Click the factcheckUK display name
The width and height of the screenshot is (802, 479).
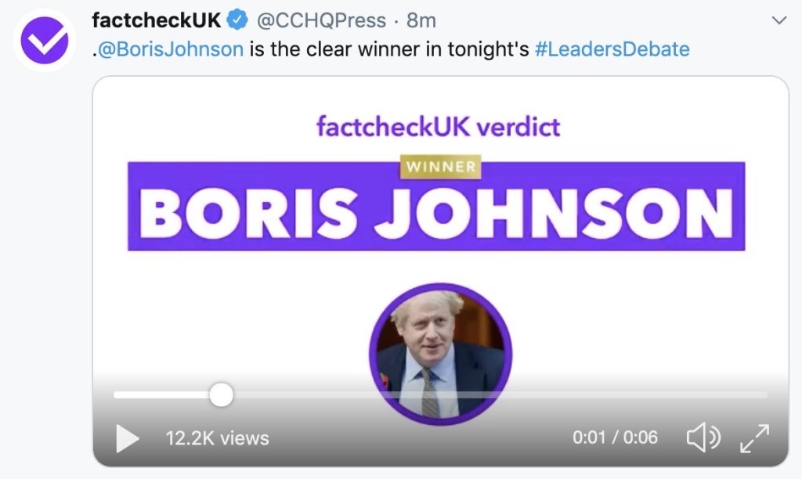tap(157, 20)
